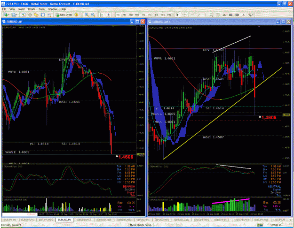
Task: Select the vertical line drawing tool
Action: (205, 15)
